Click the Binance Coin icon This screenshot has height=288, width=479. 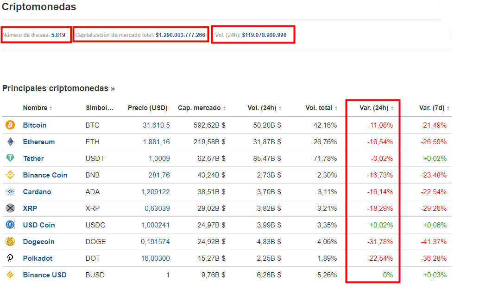click(10, 175)
